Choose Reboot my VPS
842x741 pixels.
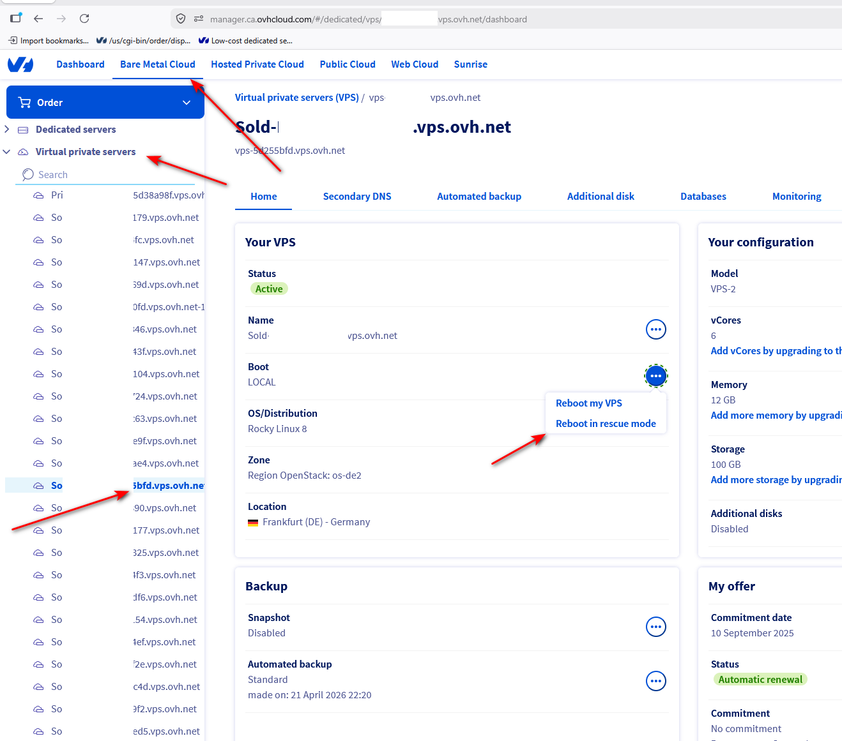pyautogui.click(x=589, y=403)
